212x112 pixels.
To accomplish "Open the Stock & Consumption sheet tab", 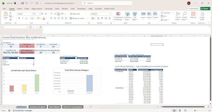I will (x=73, y=107).
